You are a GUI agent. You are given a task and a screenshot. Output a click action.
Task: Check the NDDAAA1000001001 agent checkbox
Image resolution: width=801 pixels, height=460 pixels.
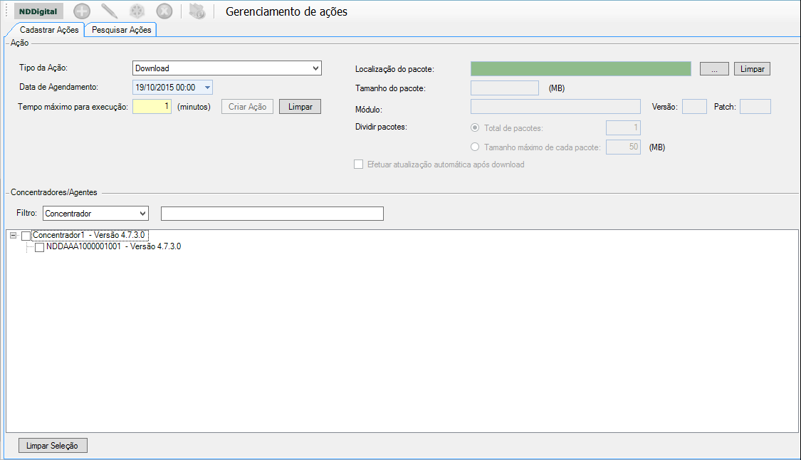point(40,248)
